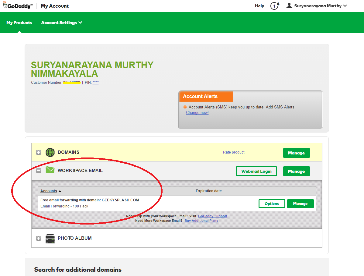Click Manage for Domains
Viewport: 364px width, 276px height.
296,153
